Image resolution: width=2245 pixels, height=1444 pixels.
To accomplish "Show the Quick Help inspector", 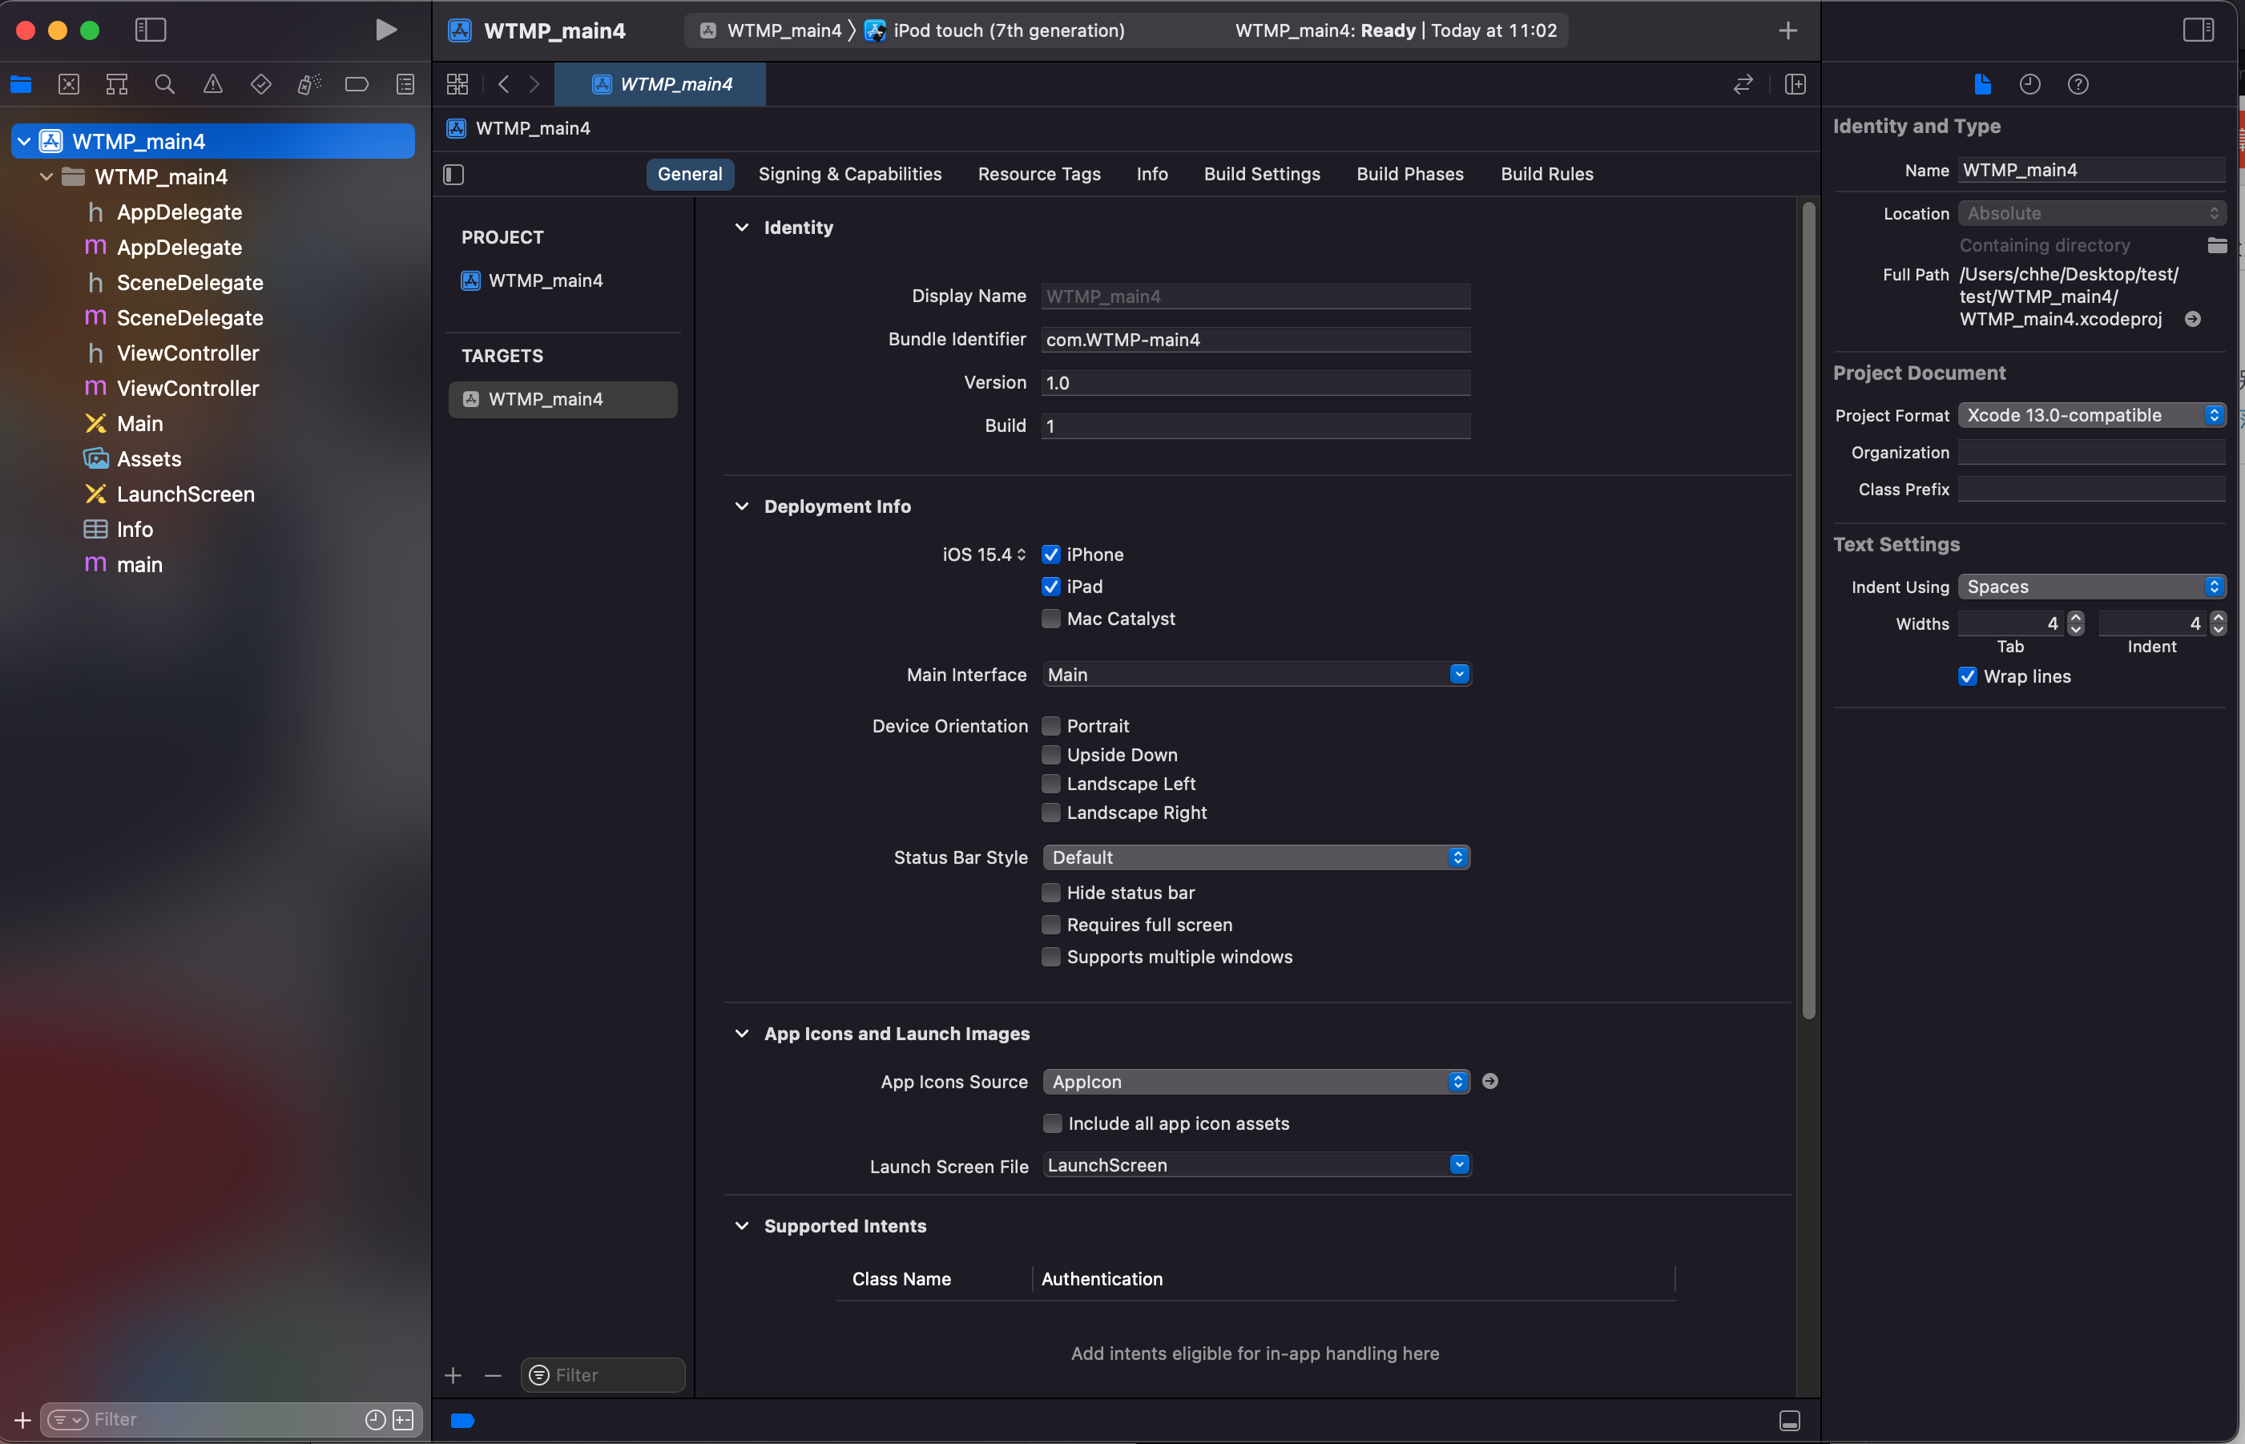I will click(x=2078, y=84).
